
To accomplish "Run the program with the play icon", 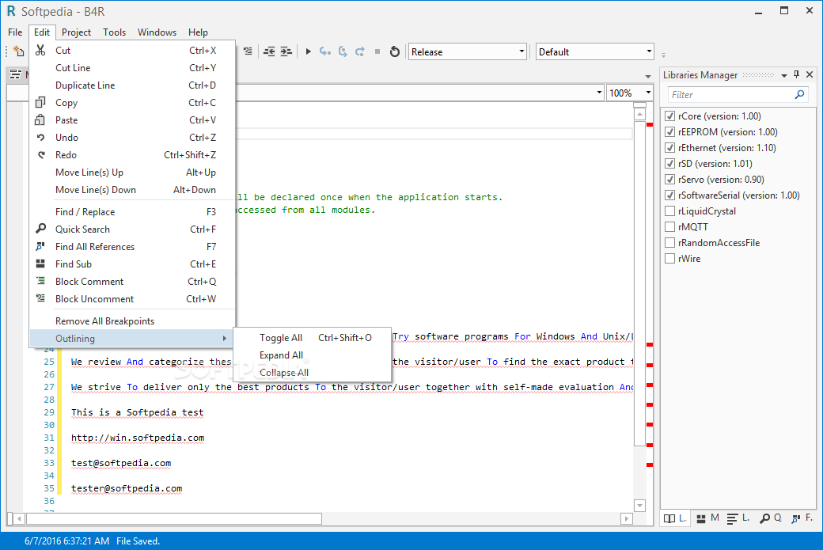I will [308, 51].
